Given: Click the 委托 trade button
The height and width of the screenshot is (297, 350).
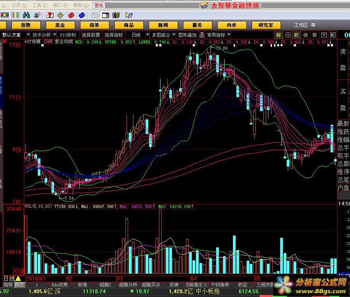Looking at the screenshot, I should click(x=99, y=5).
